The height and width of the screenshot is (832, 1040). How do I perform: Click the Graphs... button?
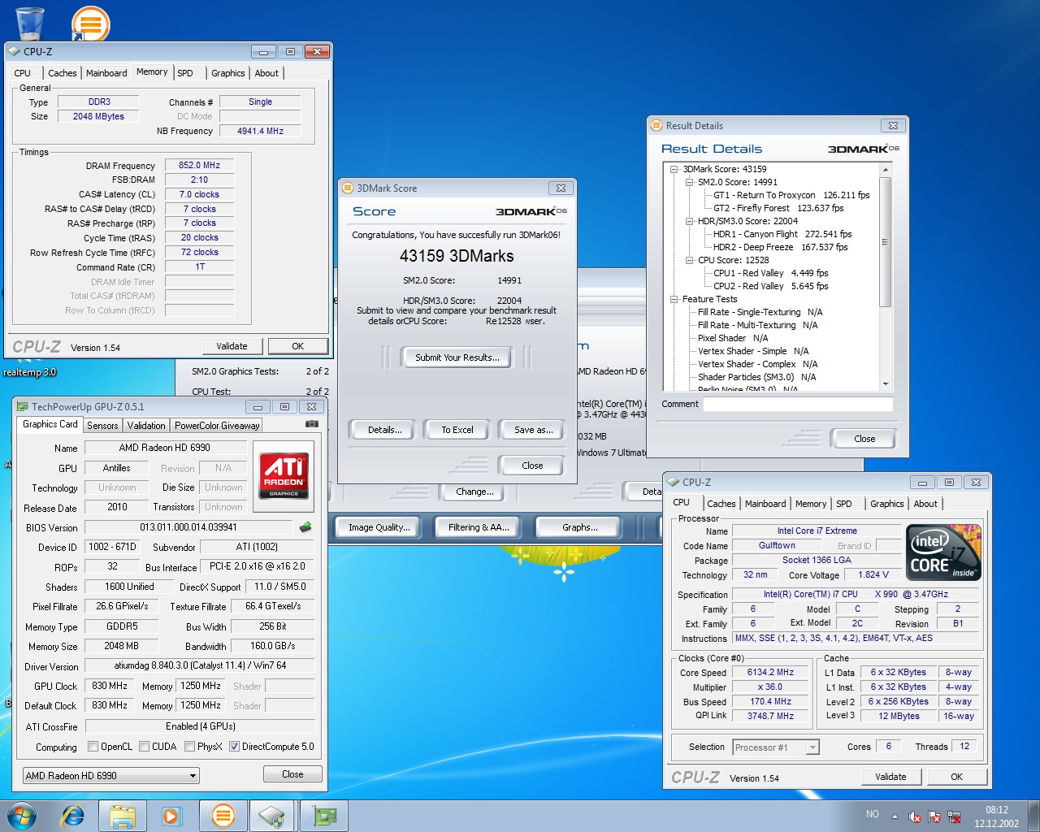(580, 527)
